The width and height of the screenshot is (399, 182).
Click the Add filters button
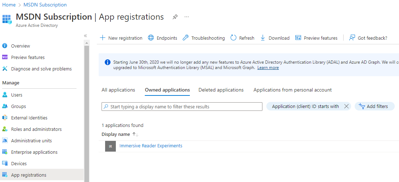[x=374, y=106]
